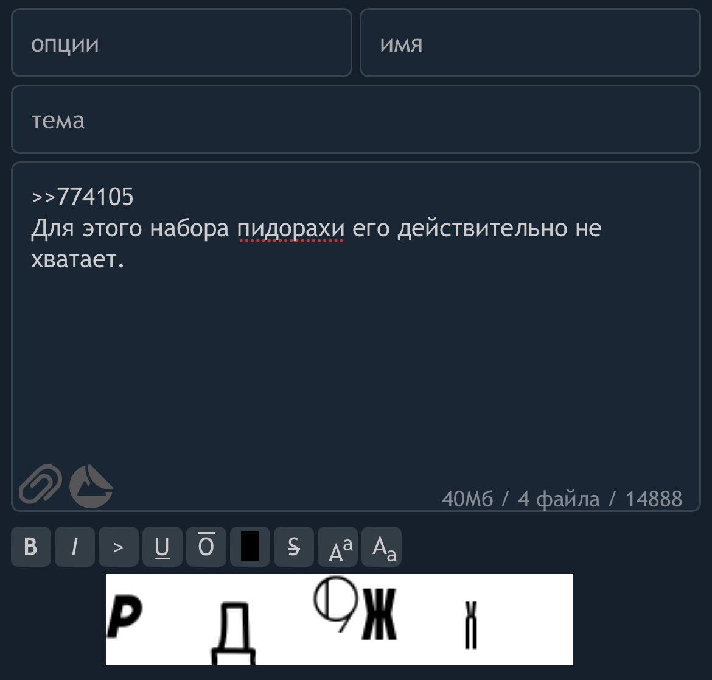Viewport: 712px width, 680px height.
Task: Click the 4 файла file limit label
Action: [559, 499]
